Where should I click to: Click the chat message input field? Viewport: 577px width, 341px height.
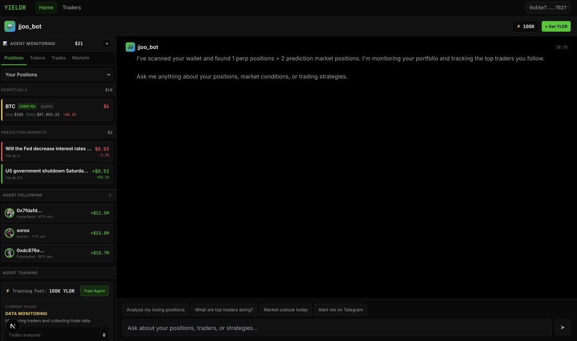[x=337, y=327]
